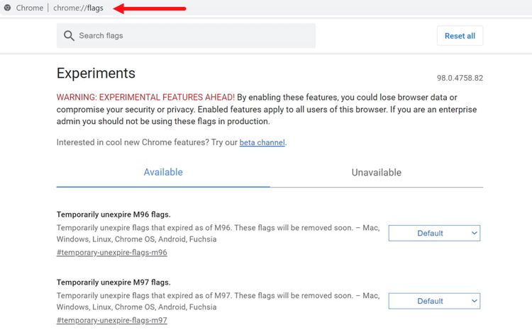The width and height of the screenshot is (532, 332).
Task: Click the Chrome site info icon in address bar
Action: (7, 8)
